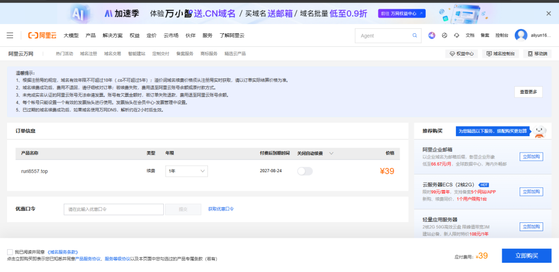Image resolution: width=559 pixels, height=272 pixels.
Task: Click the aliyun16... account name
Action: pos(541,35)
